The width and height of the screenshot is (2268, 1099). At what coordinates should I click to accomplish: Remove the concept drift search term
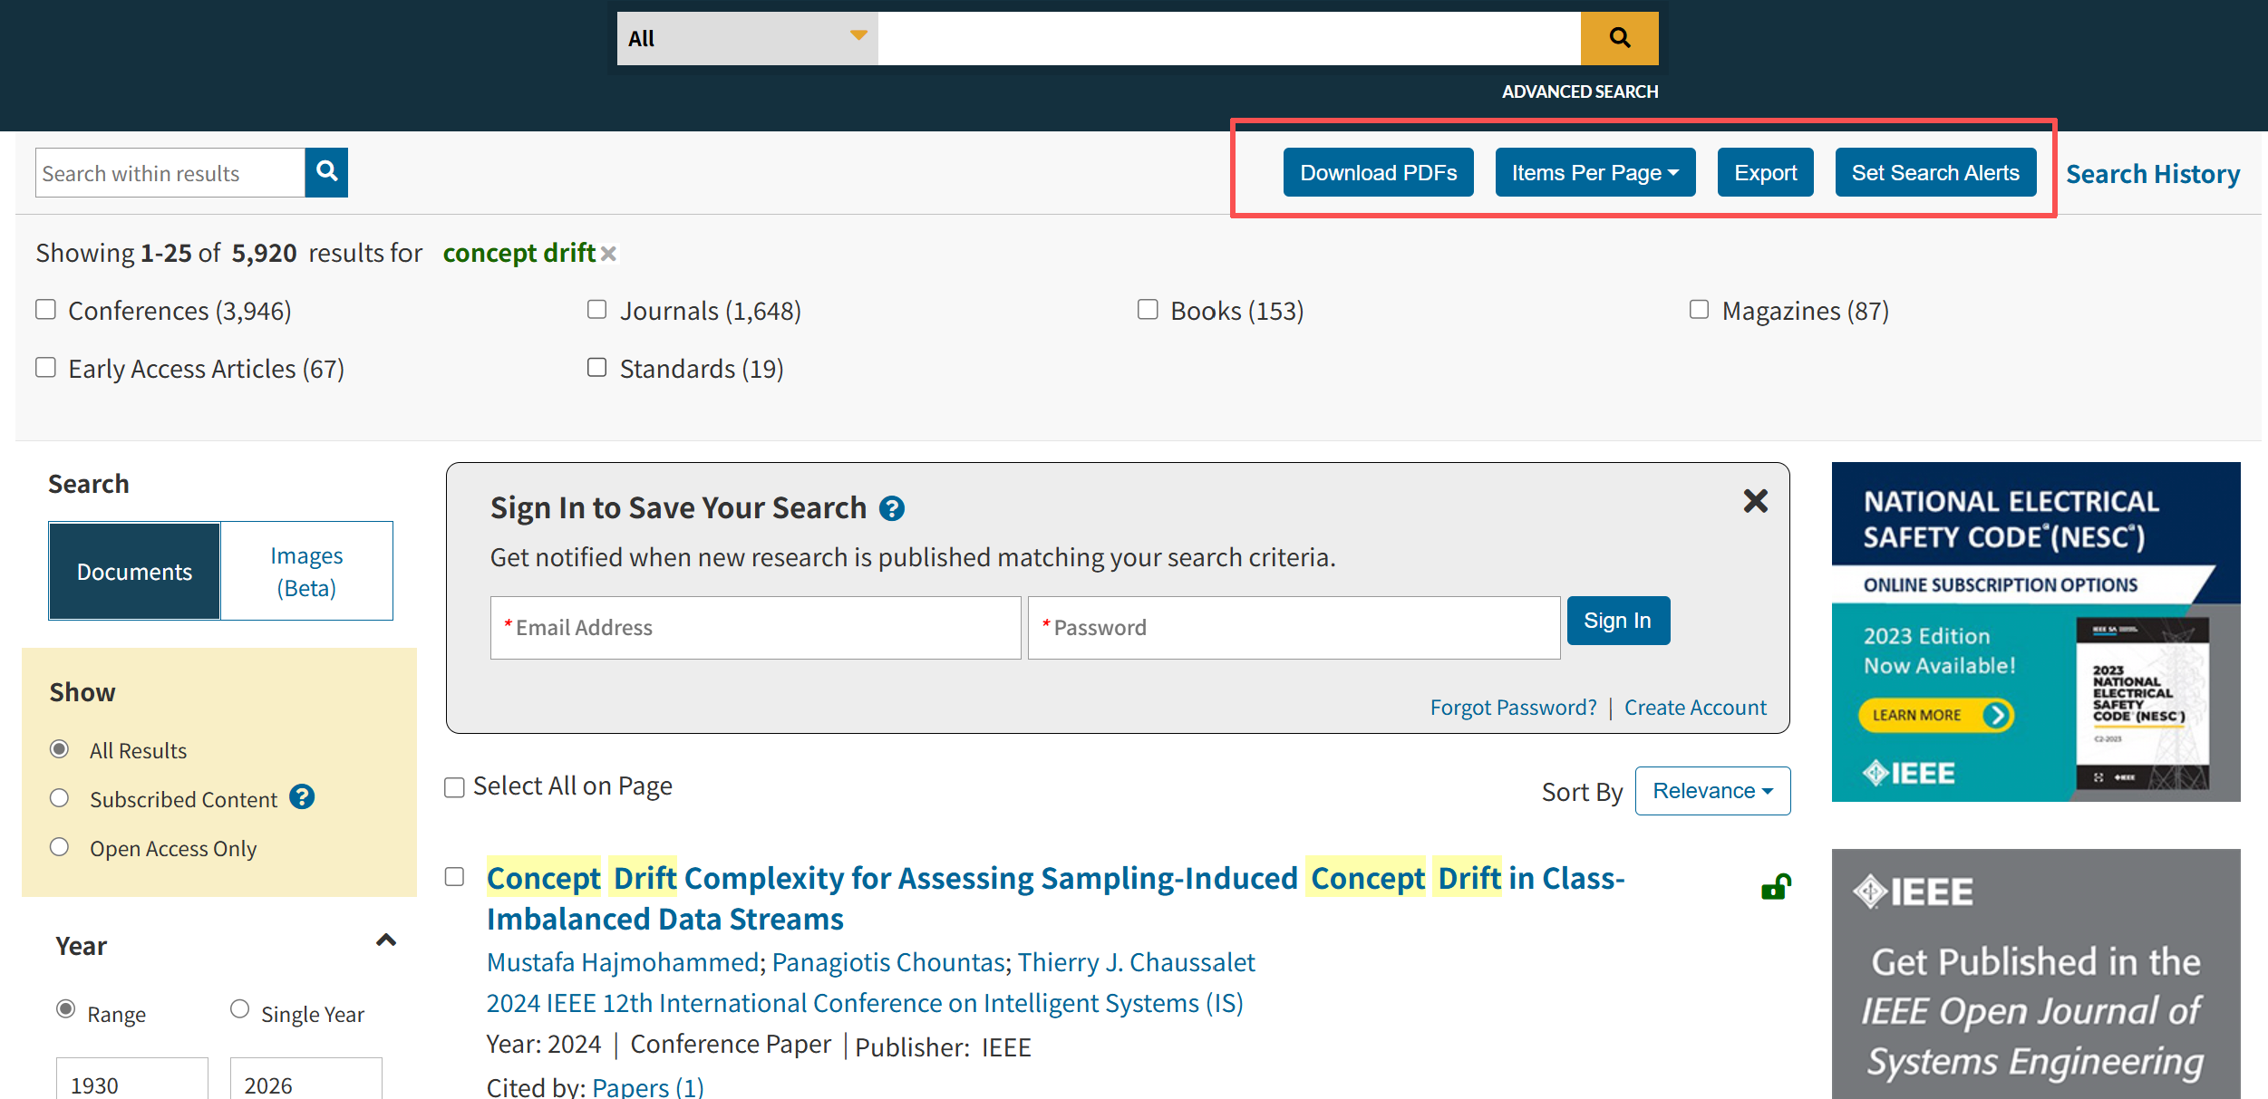pyautogui.click(x=608, y=254)
